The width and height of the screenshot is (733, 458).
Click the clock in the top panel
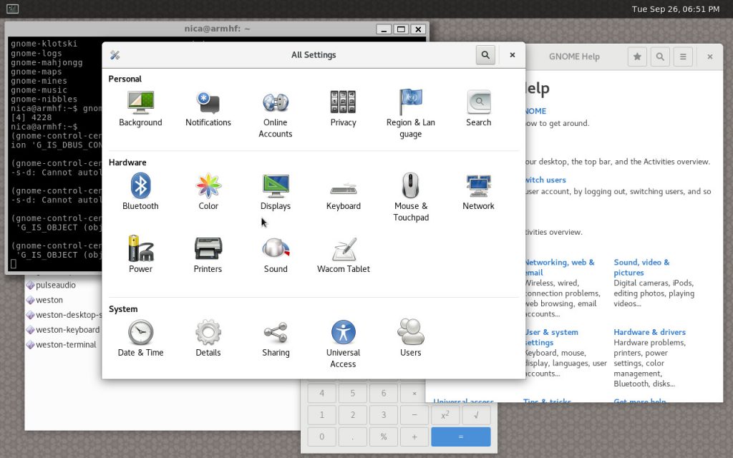tap(676, 9)
